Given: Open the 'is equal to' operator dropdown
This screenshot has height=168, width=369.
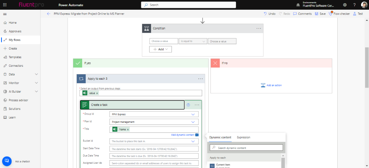Looking at the screenshot, I should pyautogui.click(x=193, y=41).
